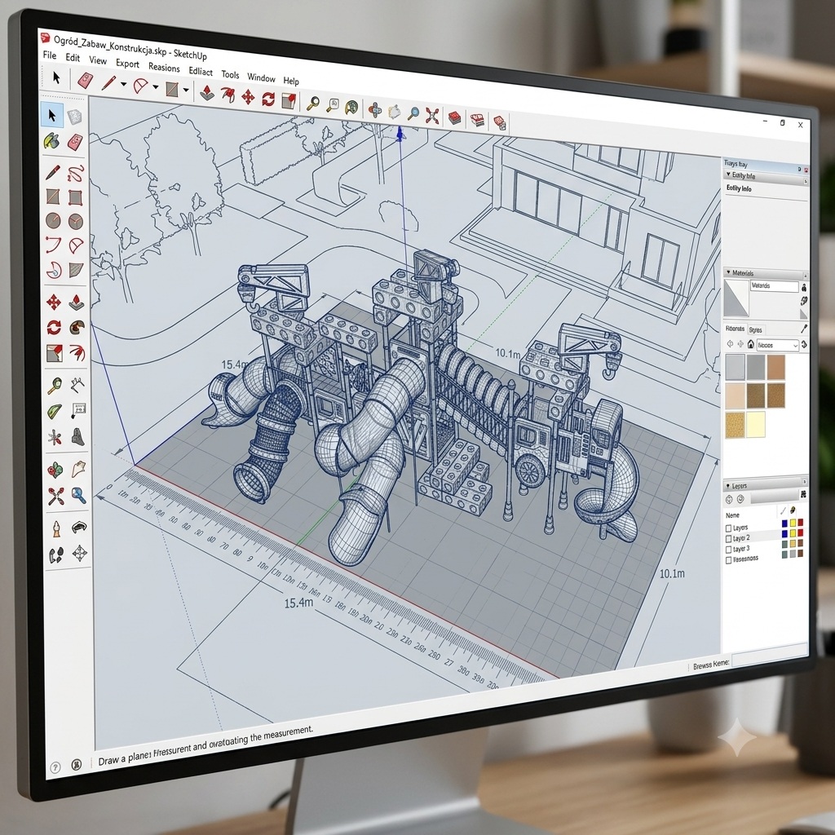Select the Rectangle shape tool in top toolbar

[171, 89]
